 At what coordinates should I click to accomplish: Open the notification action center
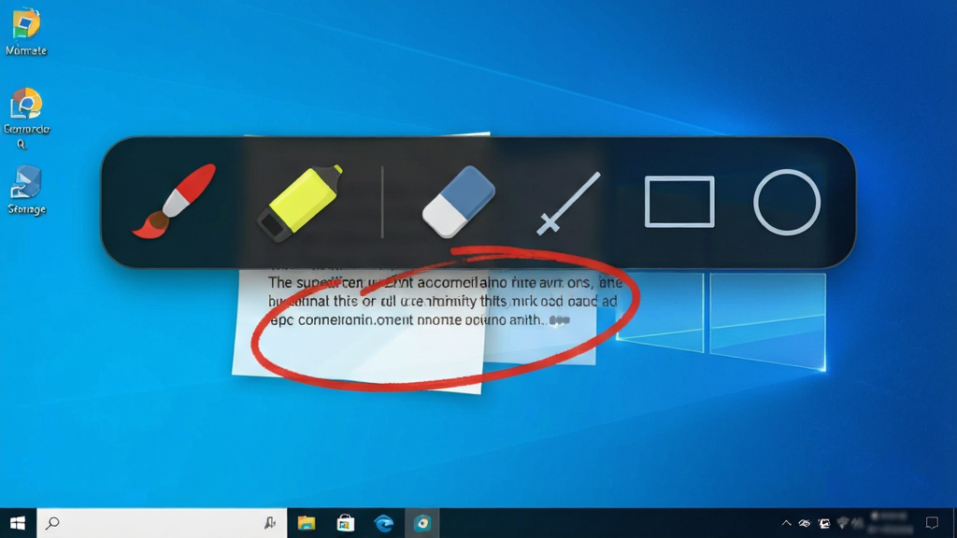click(x=932, y=523)
